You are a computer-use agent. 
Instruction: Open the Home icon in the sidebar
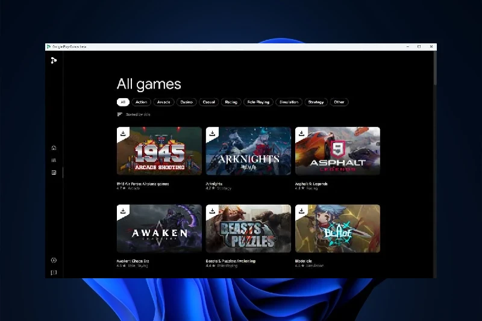(54, 148)
